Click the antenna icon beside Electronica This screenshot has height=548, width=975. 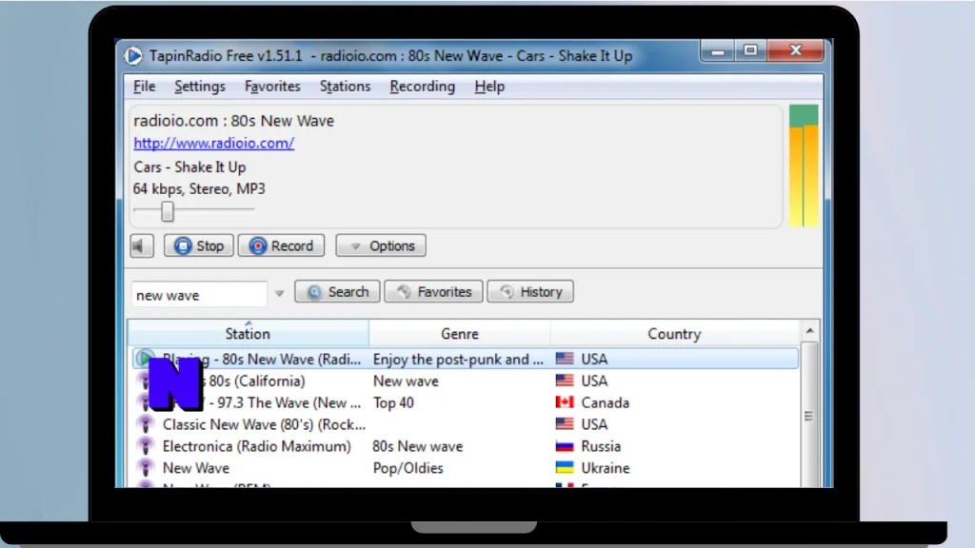(x=146, y=446)
